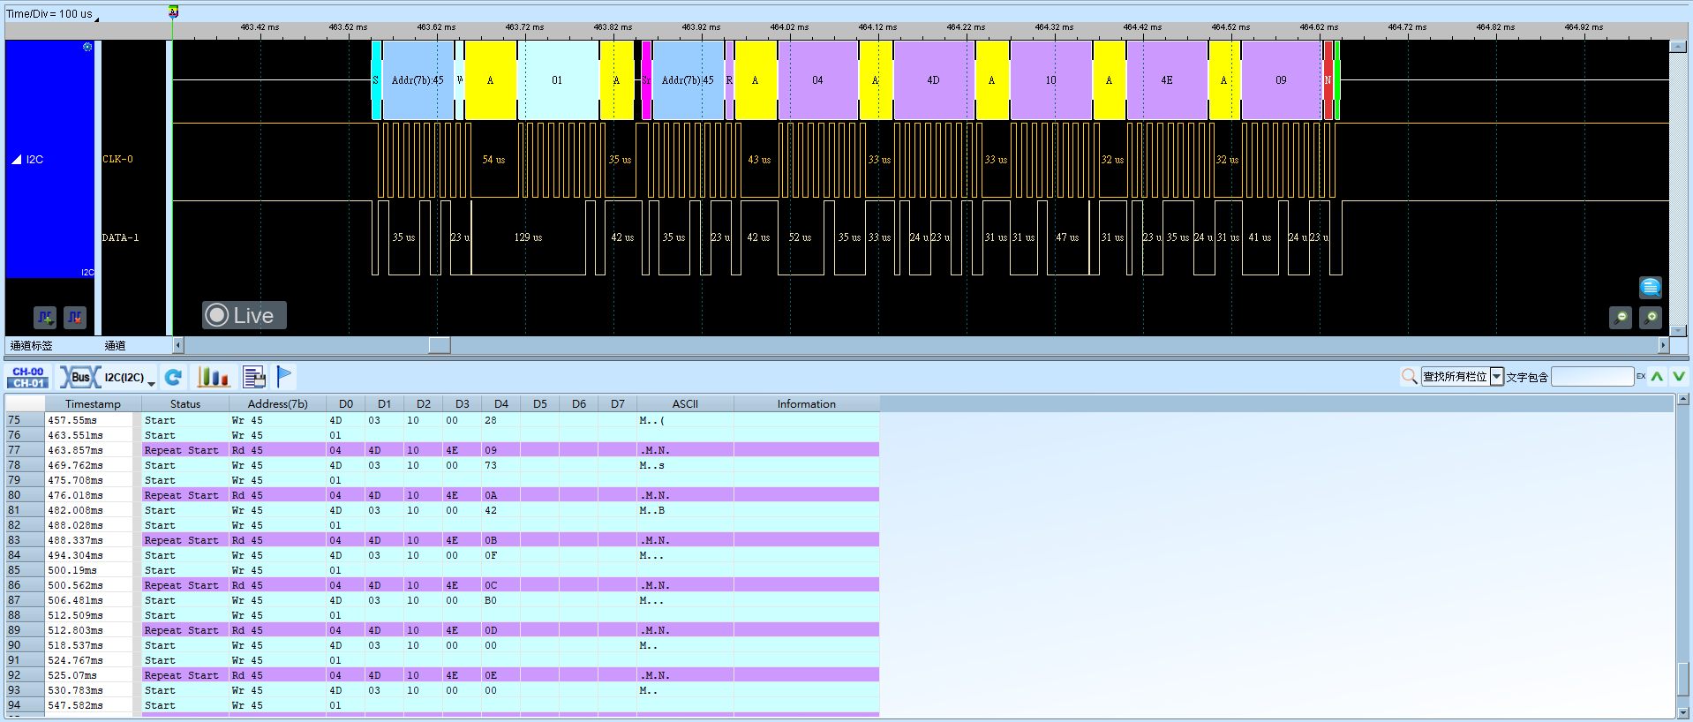The height and width of the screenshot is (722, 1693).
Task: Click the 通道标签 column label
Action: click(x=32, y=346)
